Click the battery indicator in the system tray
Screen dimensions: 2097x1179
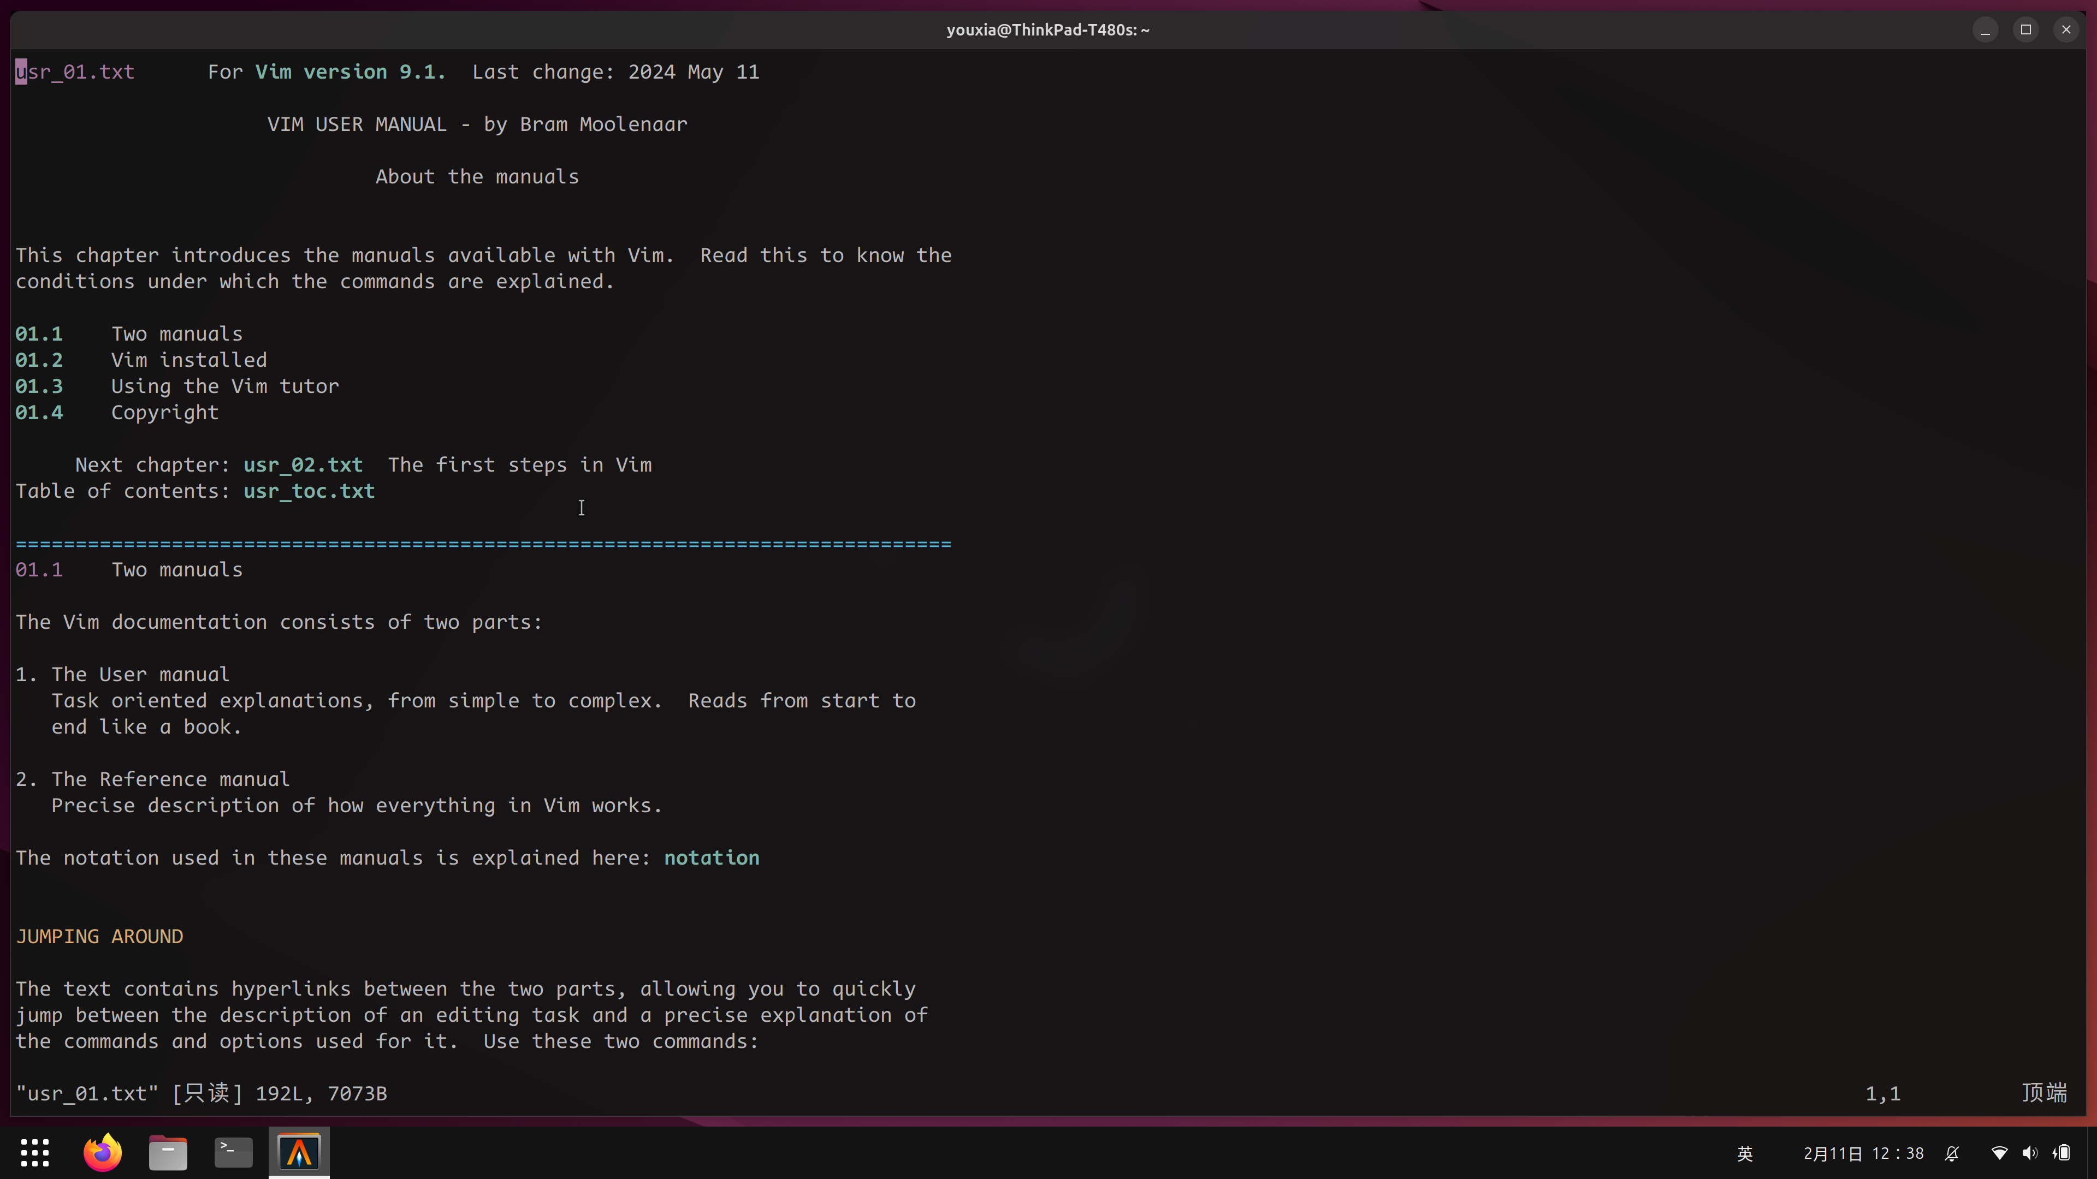2063,1153
